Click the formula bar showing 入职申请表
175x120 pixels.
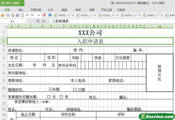point(112,21)
